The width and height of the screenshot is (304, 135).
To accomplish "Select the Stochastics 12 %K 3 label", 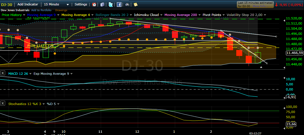I will [25, 104].
